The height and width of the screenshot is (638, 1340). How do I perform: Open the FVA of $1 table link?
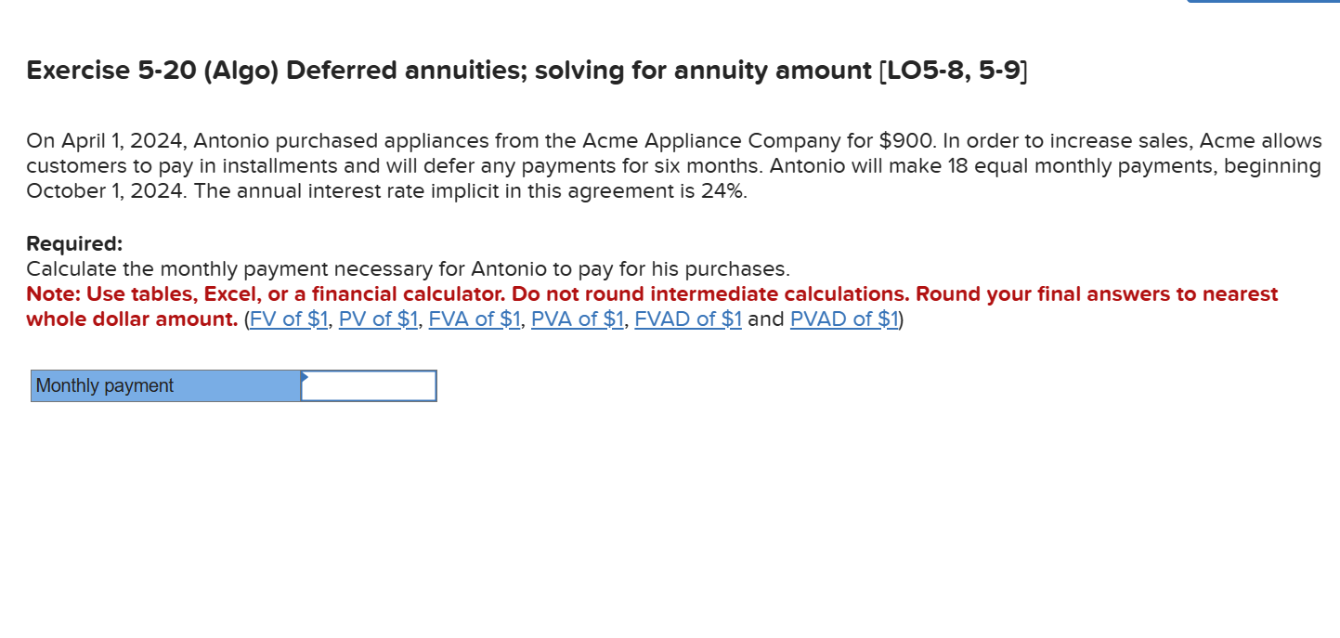click(474, 319)
